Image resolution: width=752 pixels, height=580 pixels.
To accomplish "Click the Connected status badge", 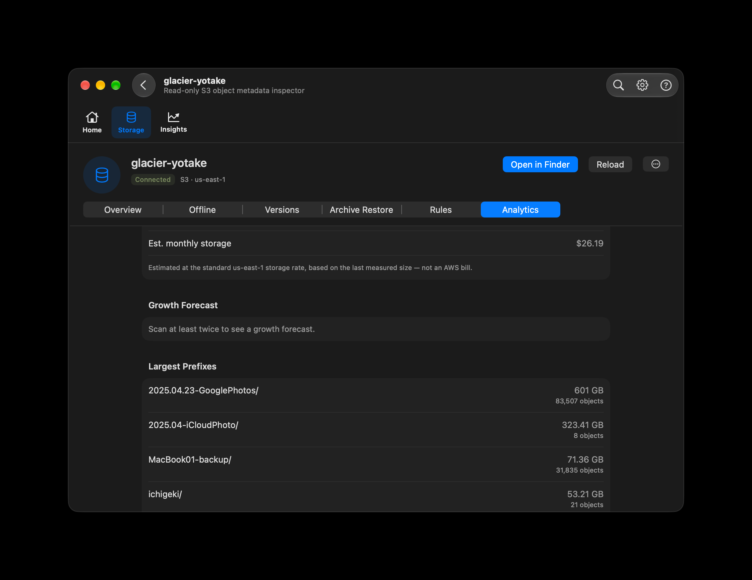I will click(x=153, y=179).
